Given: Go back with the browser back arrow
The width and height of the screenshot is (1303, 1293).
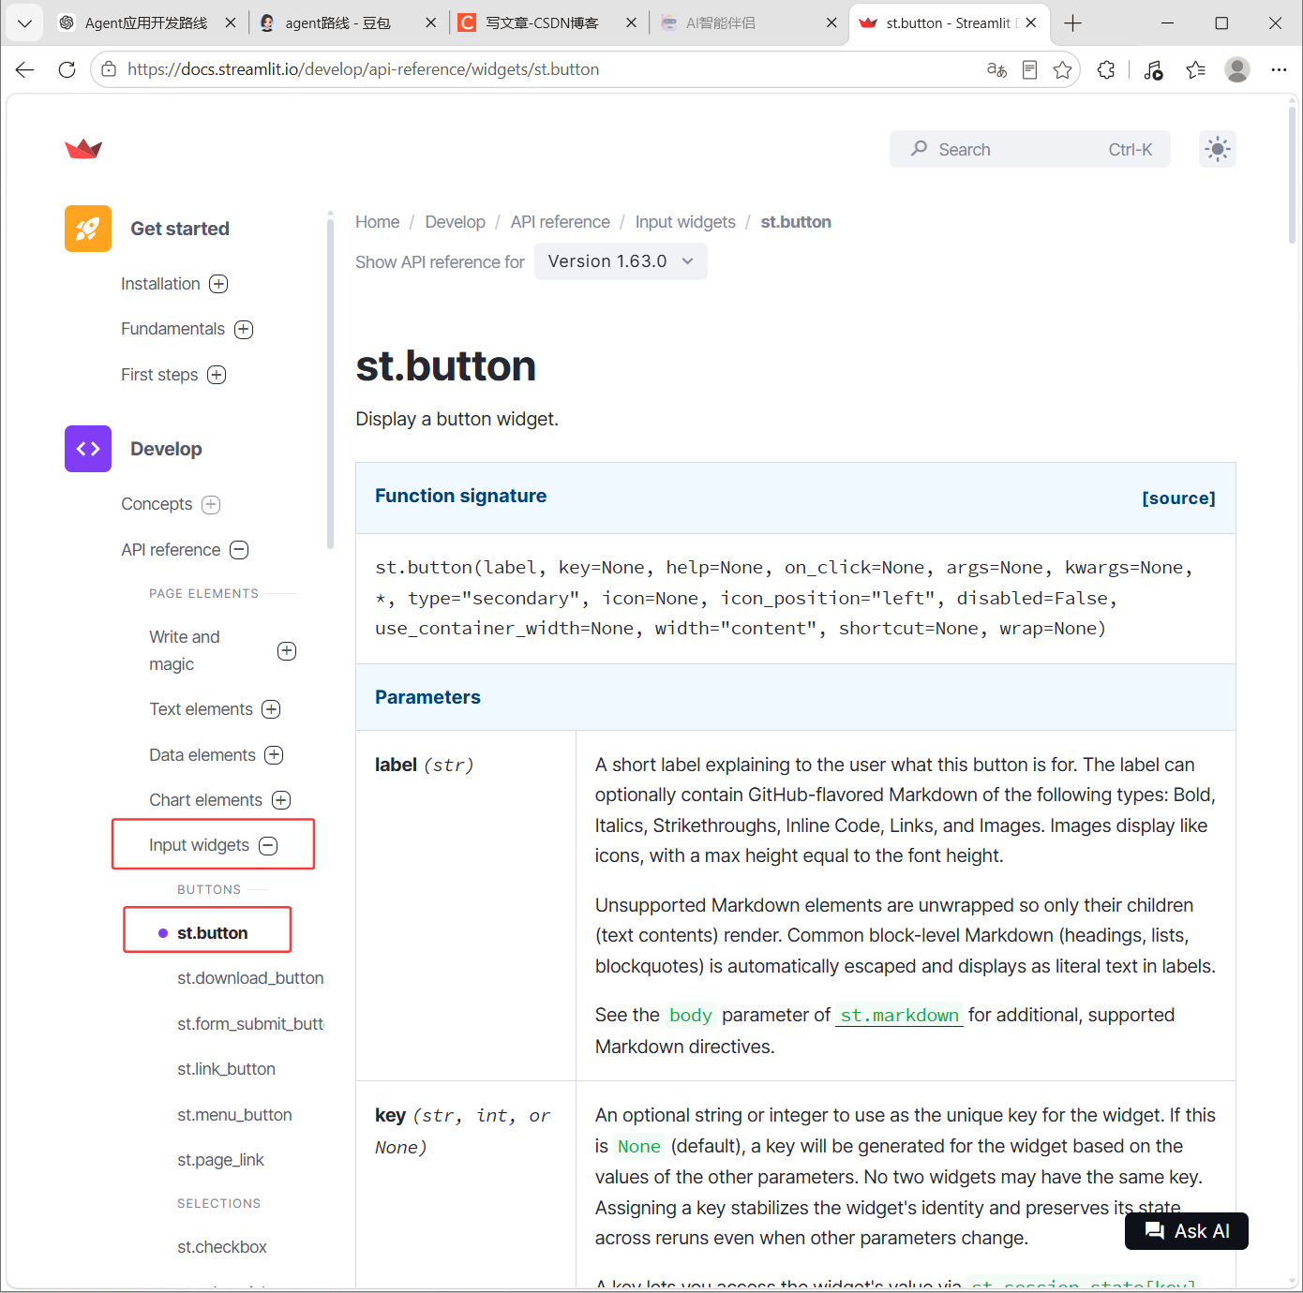Looking at the screenshot, I should pyautogui.click(x=25, y=69).
